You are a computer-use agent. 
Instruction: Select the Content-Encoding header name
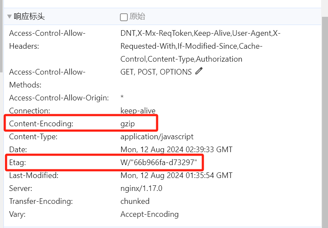point(41,124)
